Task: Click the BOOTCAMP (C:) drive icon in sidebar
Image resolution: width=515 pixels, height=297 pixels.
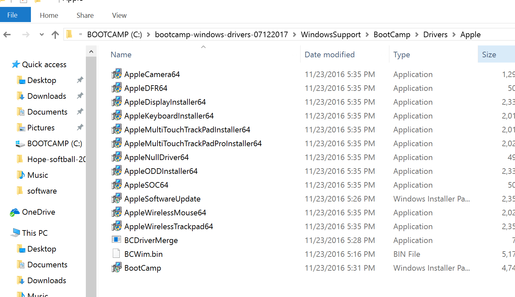Action: click(20, 144)
